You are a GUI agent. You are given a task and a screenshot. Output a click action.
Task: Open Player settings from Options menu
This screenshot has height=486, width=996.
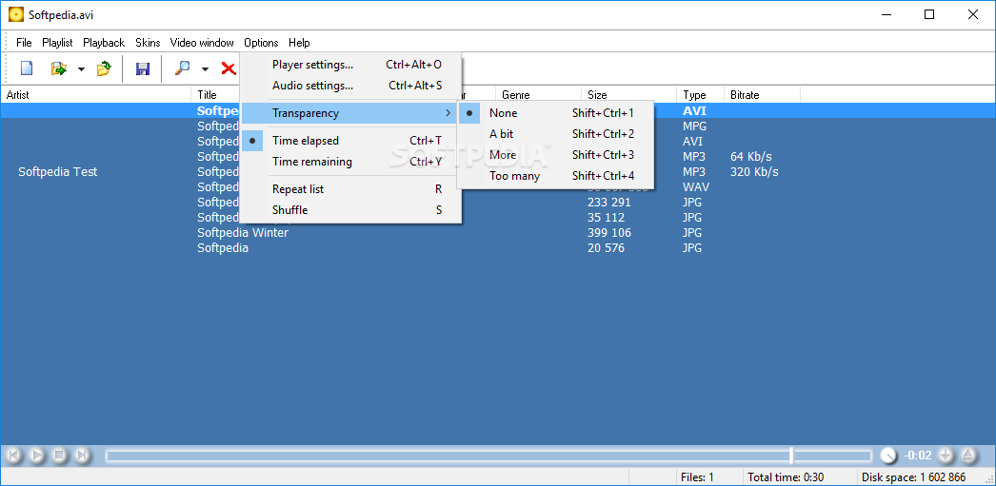(350, 65)
